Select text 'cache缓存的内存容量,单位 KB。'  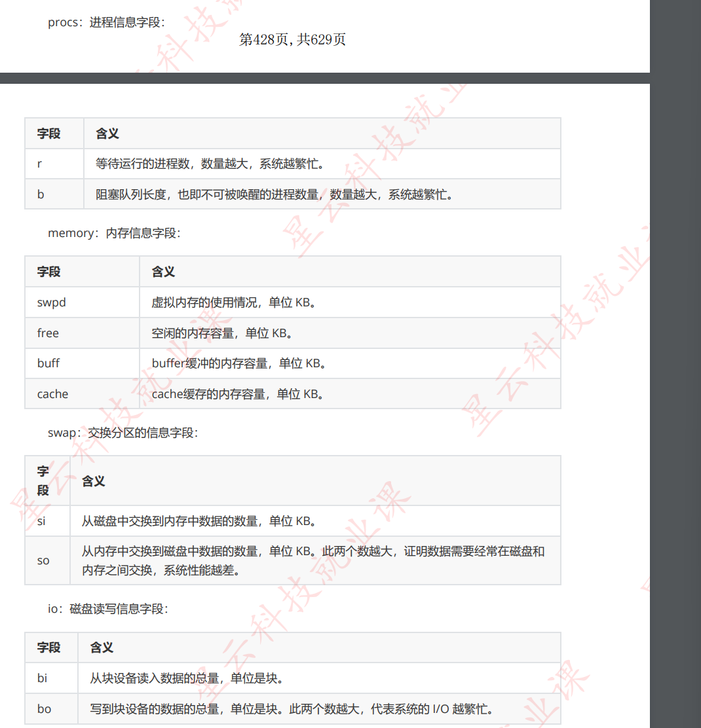click(238, 394)
